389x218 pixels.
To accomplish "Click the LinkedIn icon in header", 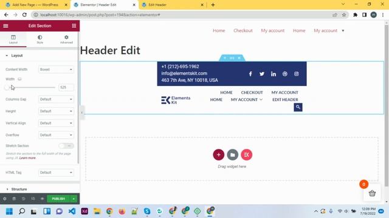I will [274, 74].
